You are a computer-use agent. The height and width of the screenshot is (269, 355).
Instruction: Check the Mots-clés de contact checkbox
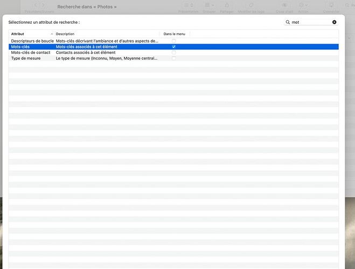click(x=173, y=53)
